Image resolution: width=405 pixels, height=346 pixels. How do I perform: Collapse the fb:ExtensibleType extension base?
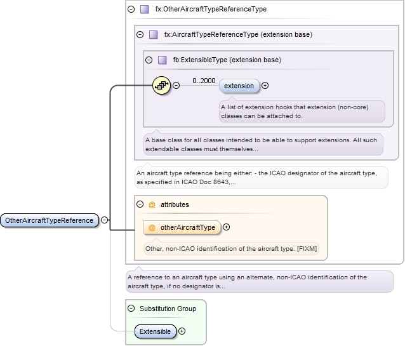point(149,60)
